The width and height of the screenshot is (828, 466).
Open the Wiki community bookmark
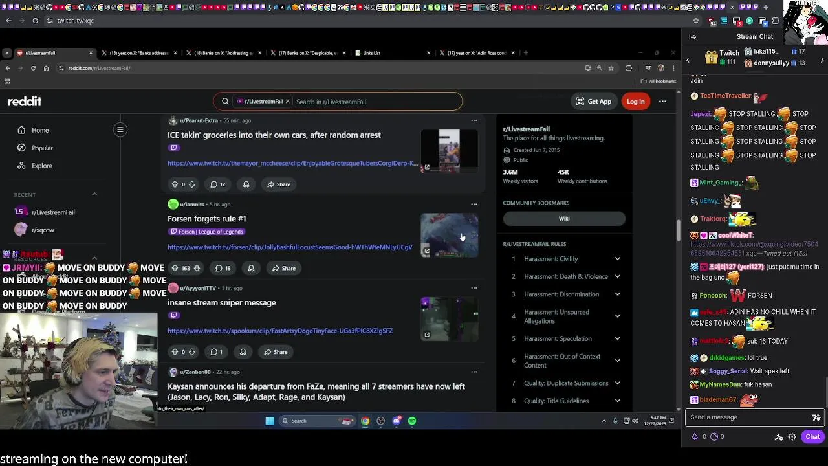(564, 219)
